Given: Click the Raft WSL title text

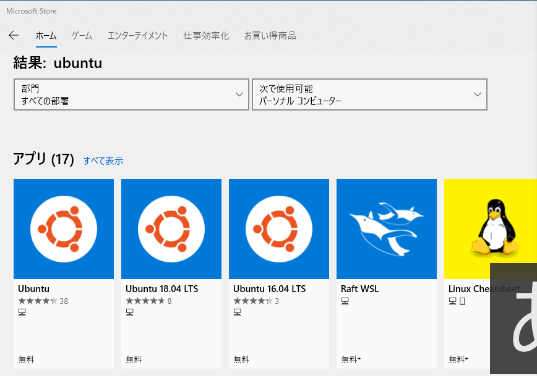Looking at the screenshot, I should pos(359,289).
